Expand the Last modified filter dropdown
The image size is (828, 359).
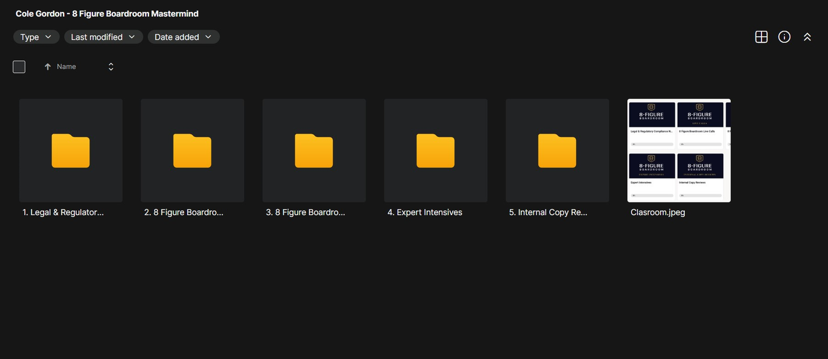tap(103, 37)
